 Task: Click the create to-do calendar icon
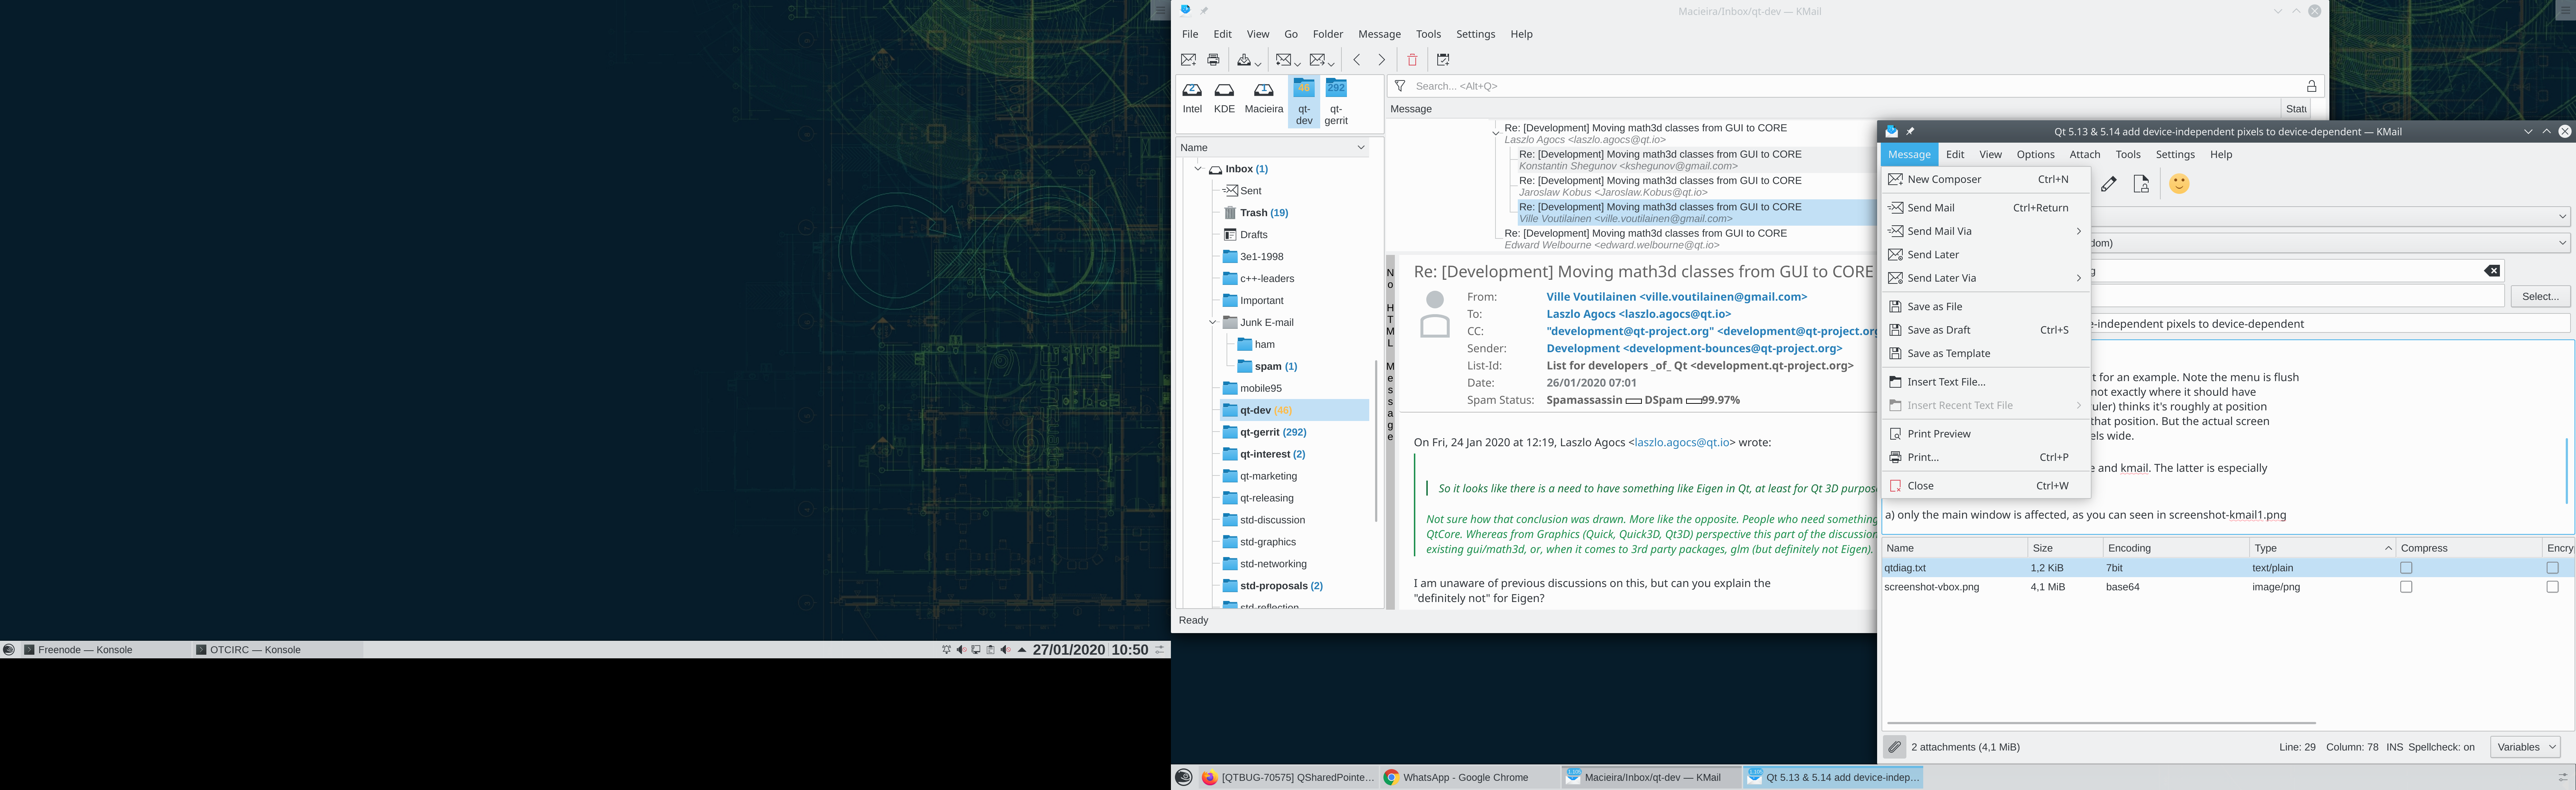point(1443,60)
